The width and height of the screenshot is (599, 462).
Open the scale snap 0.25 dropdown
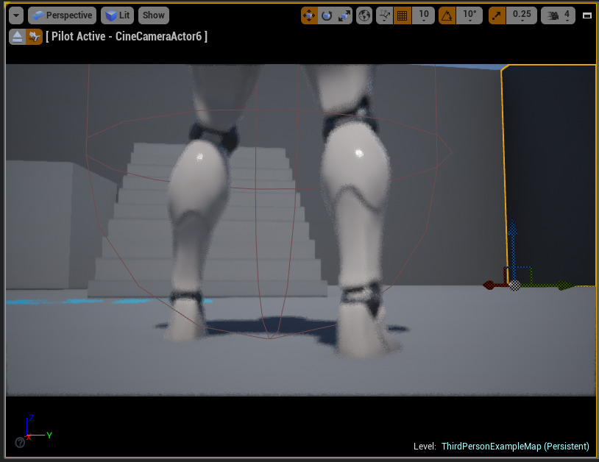[x=522, y=15]
